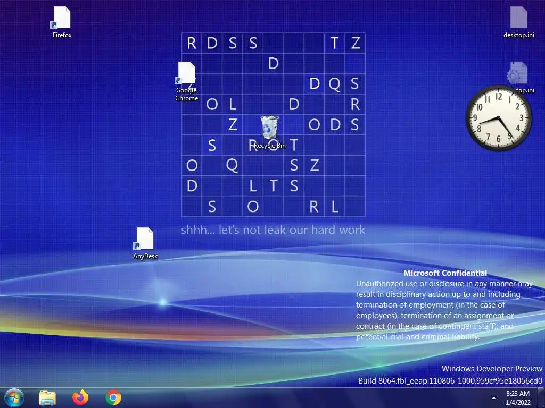Click the analog clock gadget
This screenshot has height=408, width=545.
tap(499, 118)
